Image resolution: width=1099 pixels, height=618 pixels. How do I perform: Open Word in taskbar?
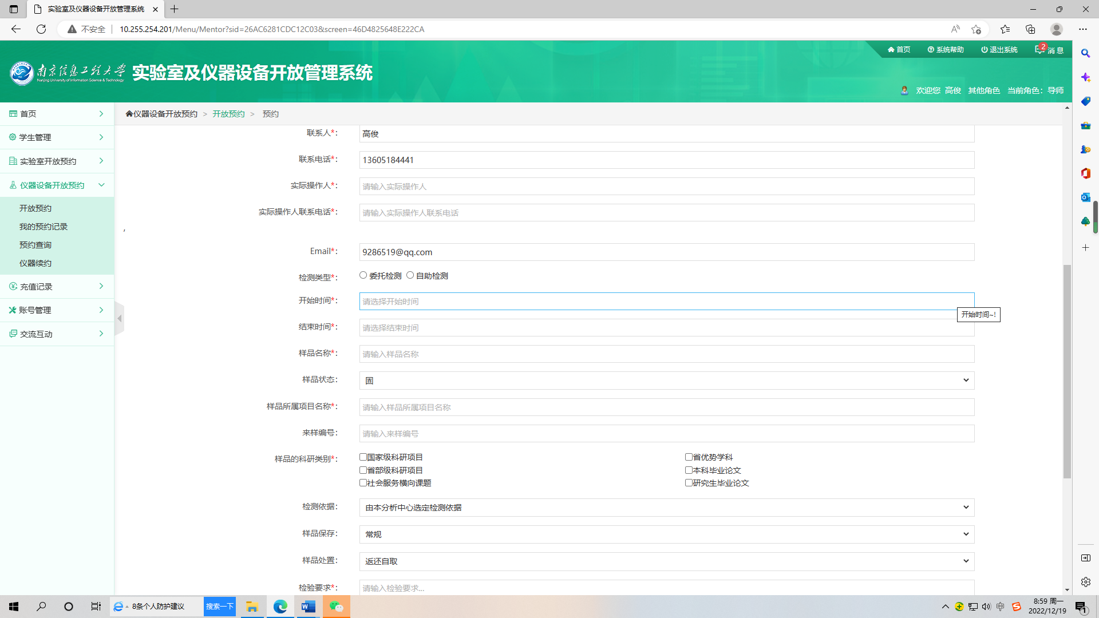click(x=308, y=607)
